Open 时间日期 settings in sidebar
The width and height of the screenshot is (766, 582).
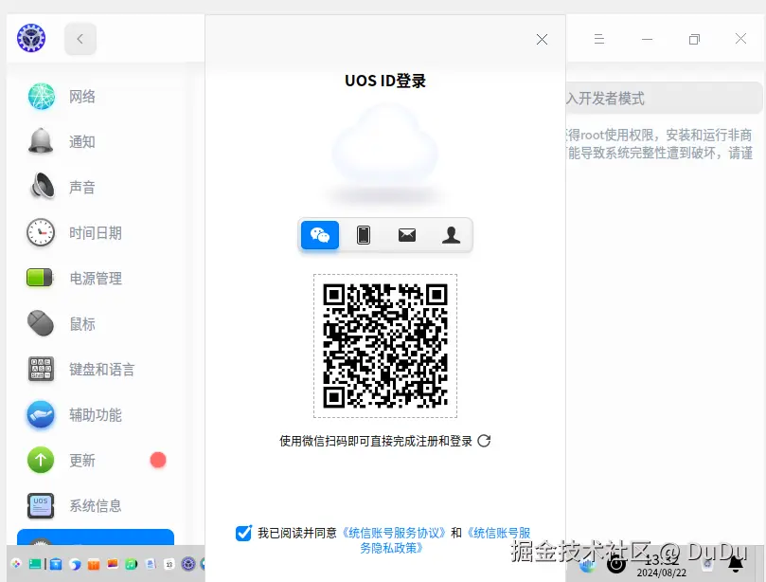click(x=98, y=233)
